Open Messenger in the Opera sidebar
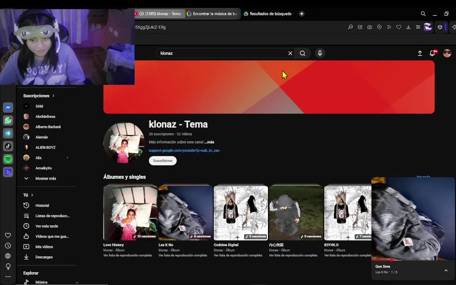The image size is (456, 285). click(8, 107)
